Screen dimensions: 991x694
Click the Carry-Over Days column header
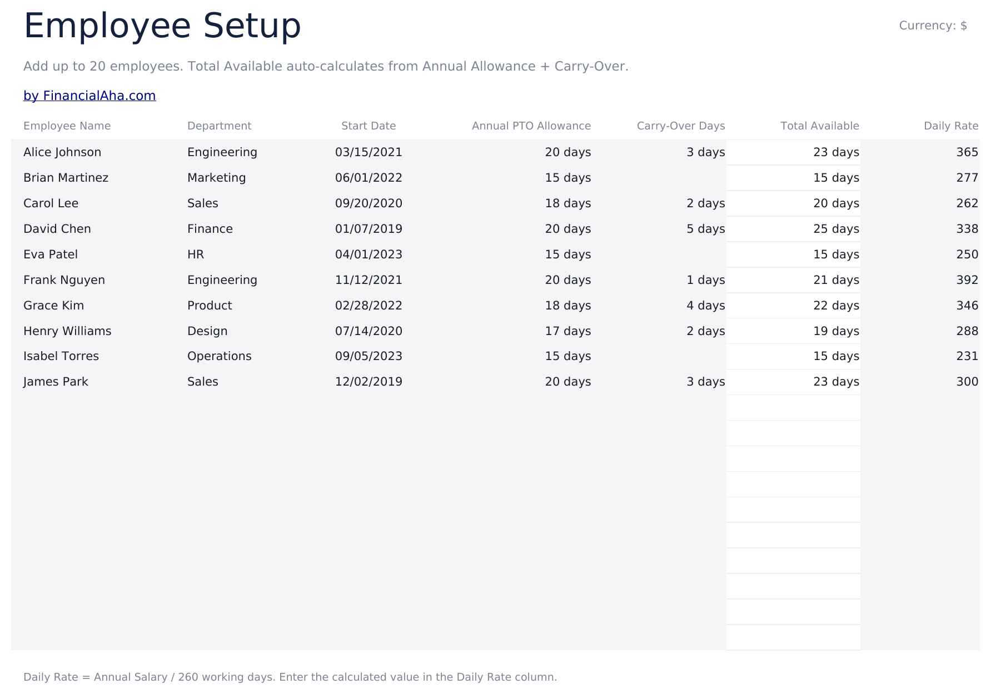click(x=681, y=126)
